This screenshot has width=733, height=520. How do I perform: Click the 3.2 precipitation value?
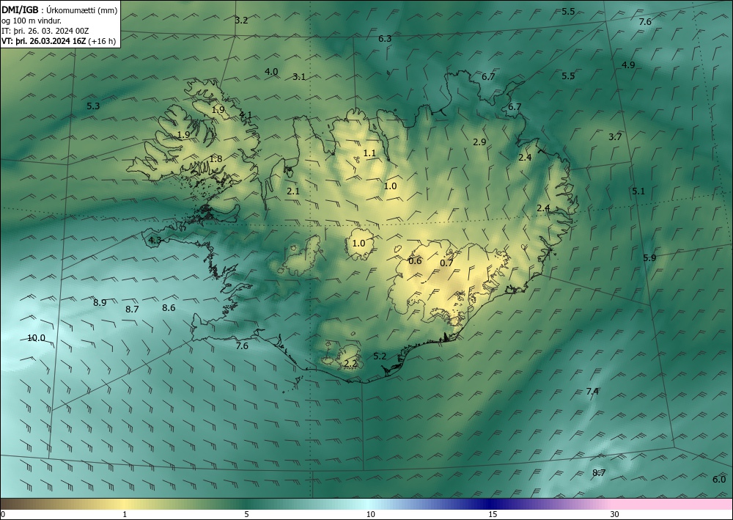point(241,20)
